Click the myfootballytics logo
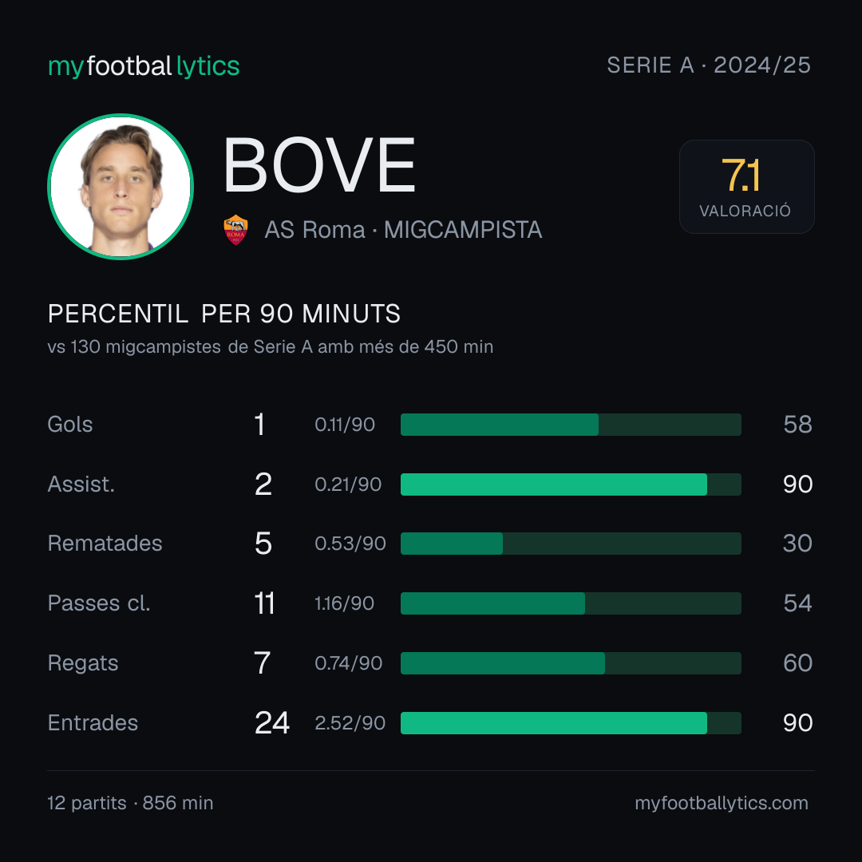The width and height of the screenshot is (862, 862). 144,66
